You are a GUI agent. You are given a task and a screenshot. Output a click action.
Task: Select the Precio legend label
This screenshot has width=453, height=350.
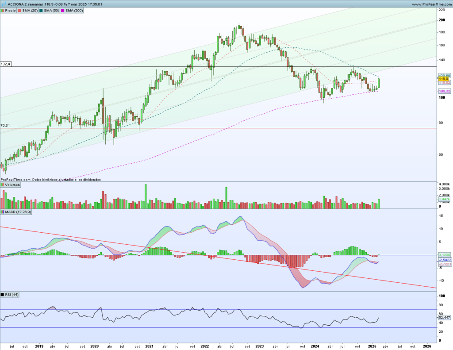pos(10,10)
